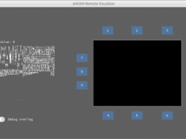This screenshot has width=186, height=139.
Task: Choose button 5 under the black screen
Action: (x=137, y=115)
